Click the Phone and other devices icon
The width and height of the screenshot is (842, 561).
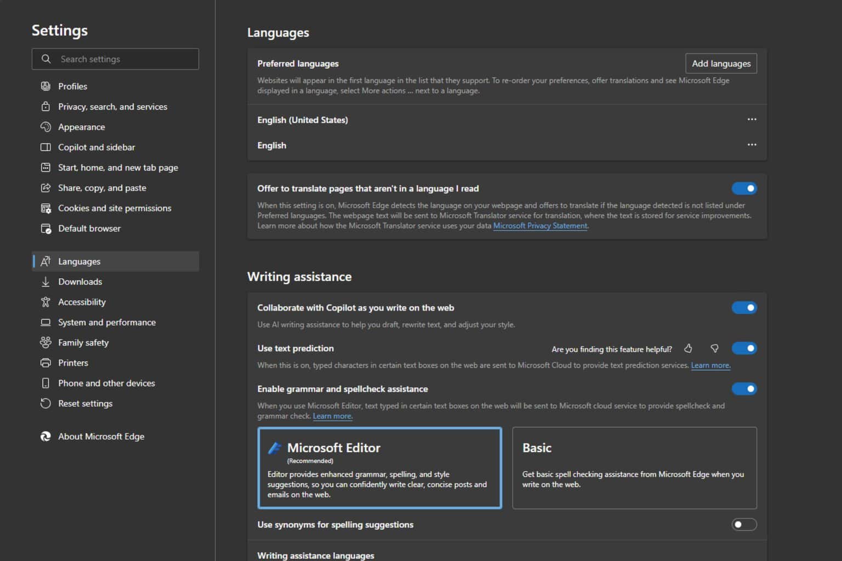point(45,383)
